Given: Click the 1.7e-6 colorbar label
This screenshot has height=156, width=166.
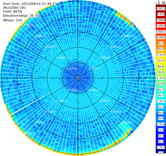Looking at the screenshot, I should [161, 78].
